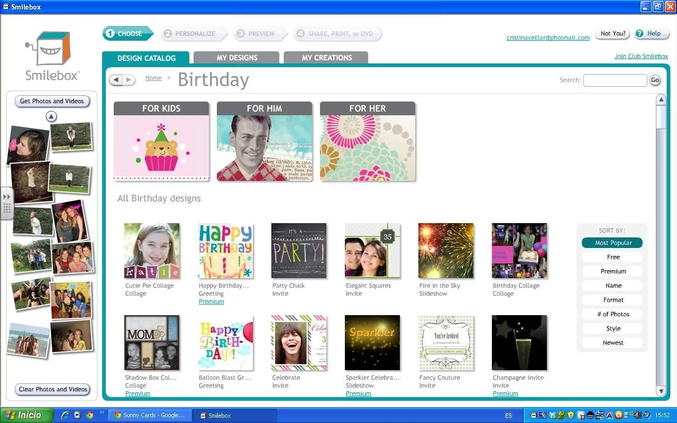
Task: Sort designs by Style
Action: 612,328
